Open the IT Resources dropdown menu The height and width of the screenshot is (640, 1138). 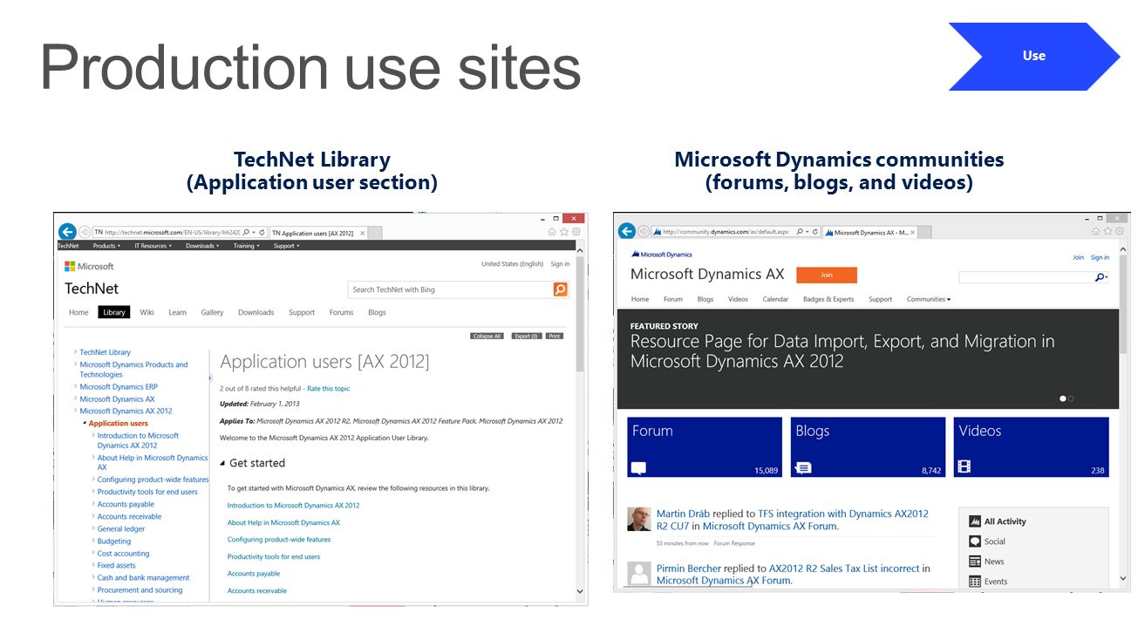153,246
